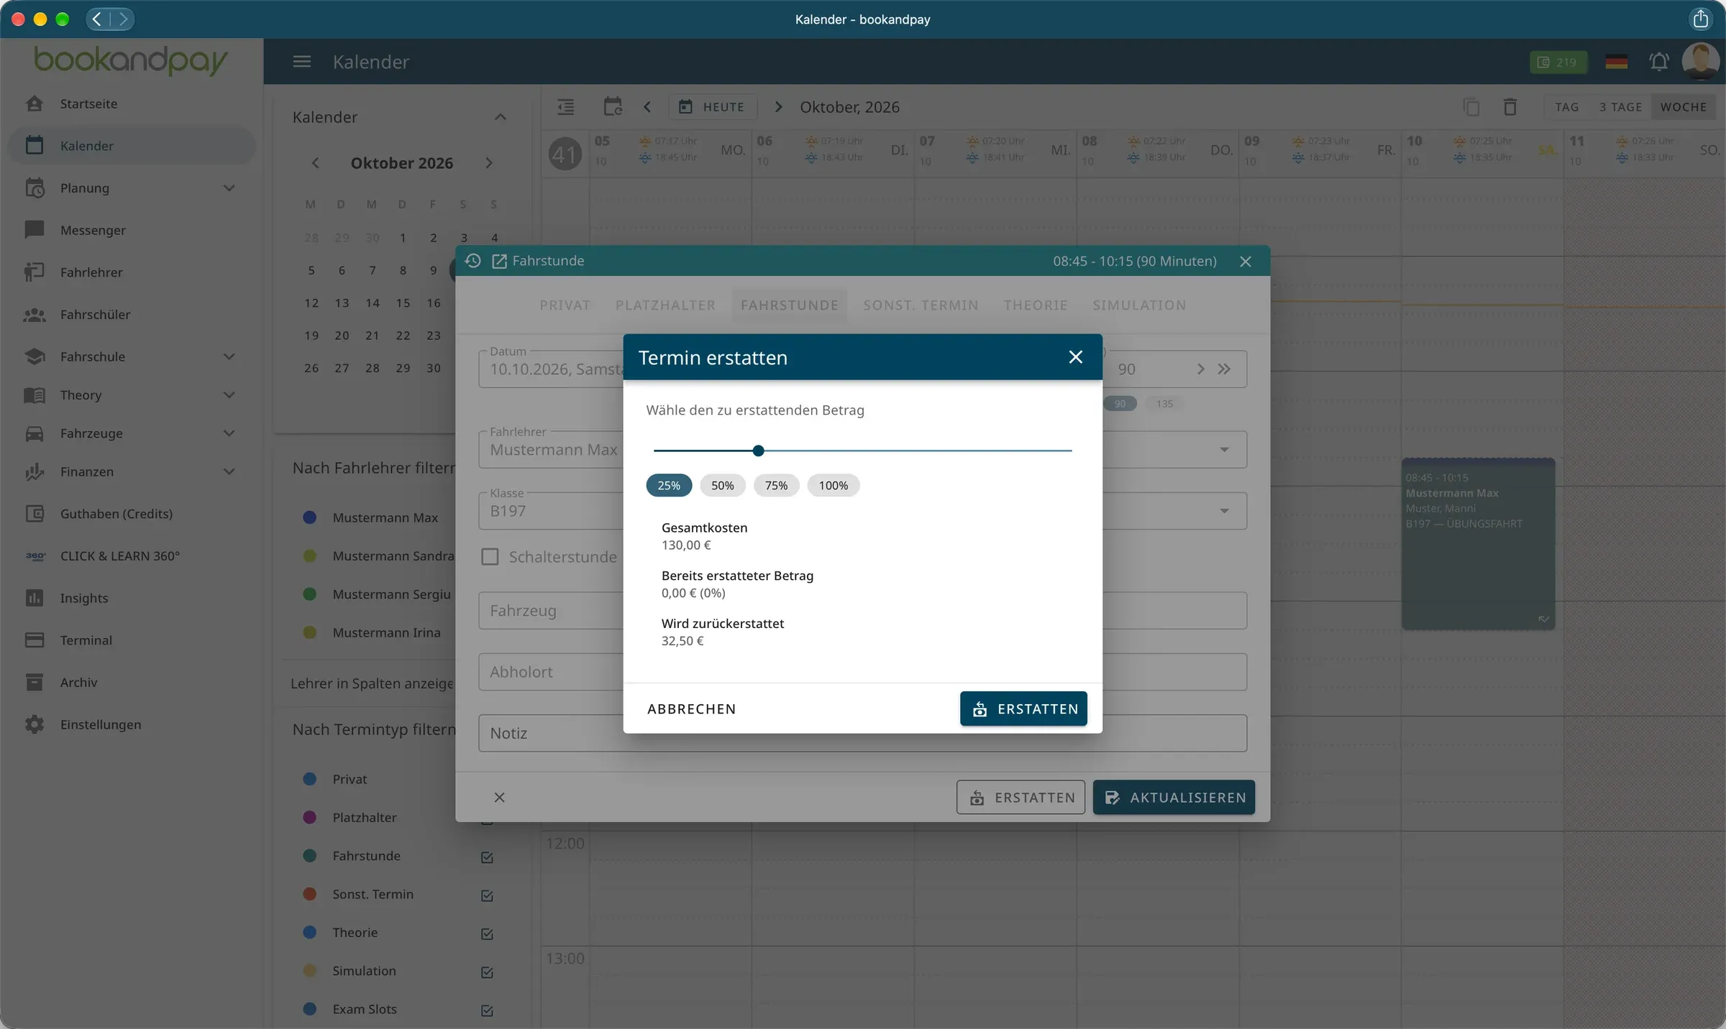Toggle the Theorie filter checkbox

pyautogui.click(x=487, y=933)
